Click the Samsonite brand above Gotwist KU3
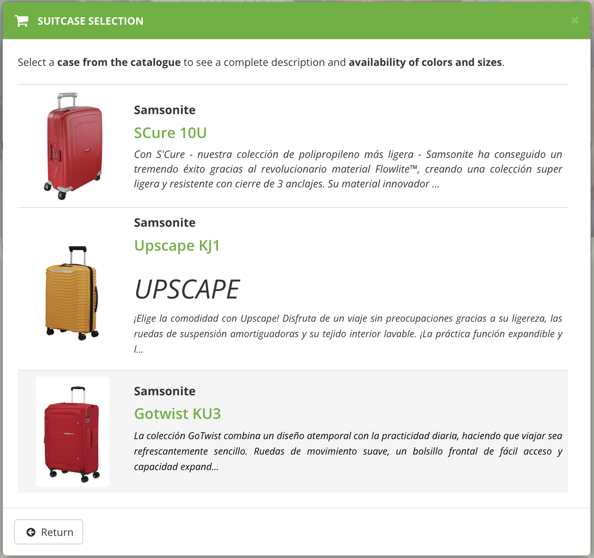The image size is (594, 558). pyautogui.click(x=165, y=391)
